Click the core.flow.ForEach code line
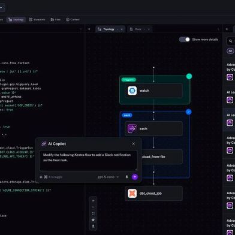This screenshot has width=235, height=235. click(15, 63)
